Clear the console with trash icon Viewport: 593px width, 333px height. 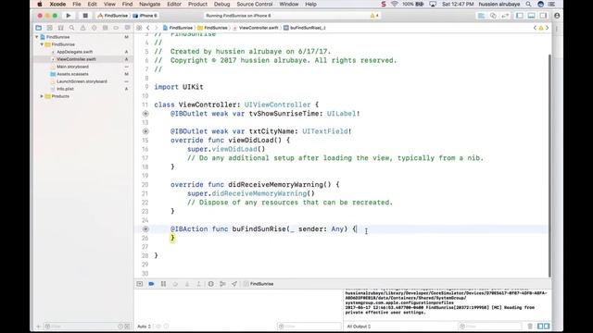pyautogui.click(x=530, y=327)
